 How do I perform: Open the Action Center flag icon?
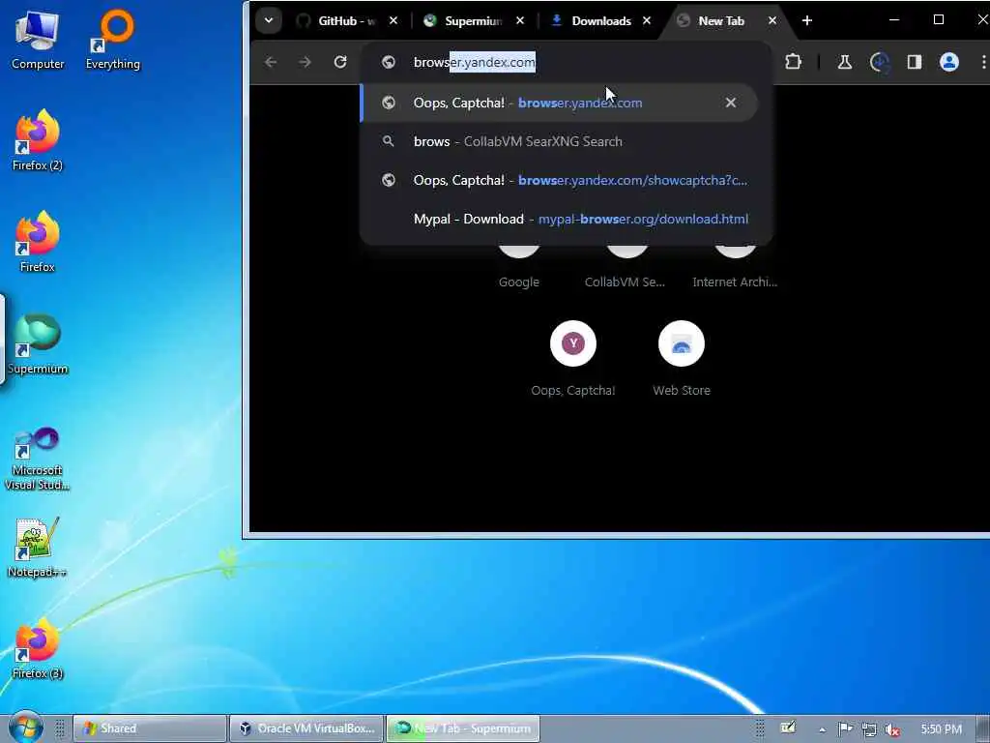(845, 729)
